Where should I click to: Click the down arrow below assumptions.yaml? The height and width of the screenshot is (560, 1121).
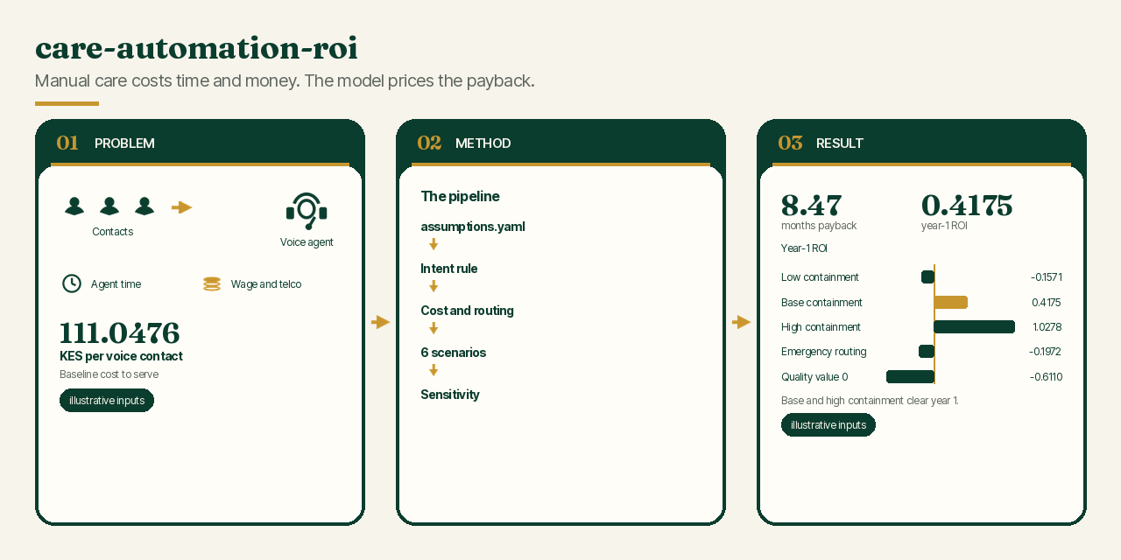(x=434, y=245)
